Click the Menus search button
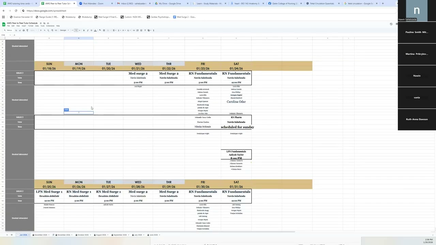436x245 pixels. point(8,30)
